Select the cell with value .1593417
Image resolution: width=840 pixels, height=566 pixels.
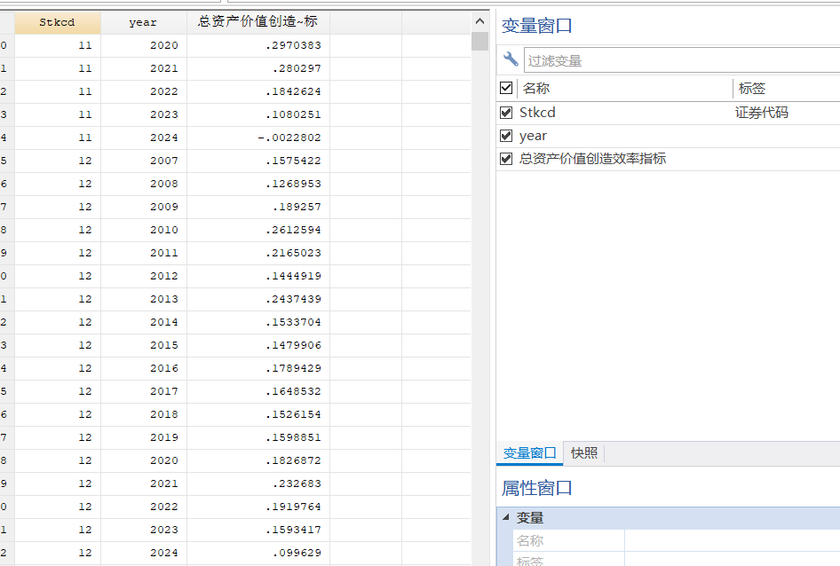coord(258,529)
